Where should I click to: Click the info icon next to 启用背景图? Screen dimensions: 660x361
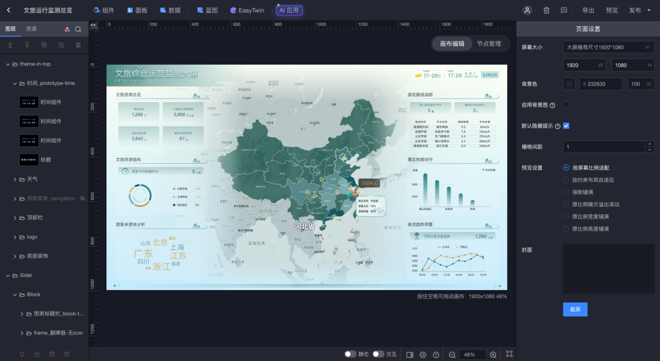click(552, 105)
